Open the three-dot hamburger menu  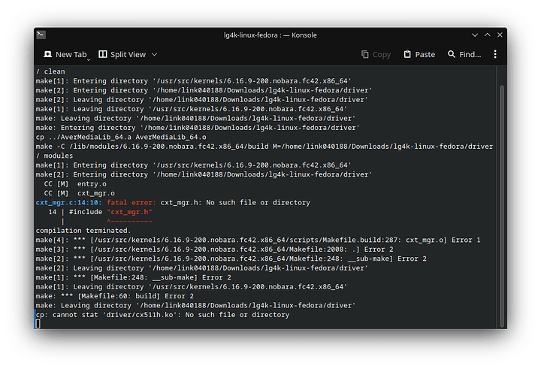pos(495,54)
